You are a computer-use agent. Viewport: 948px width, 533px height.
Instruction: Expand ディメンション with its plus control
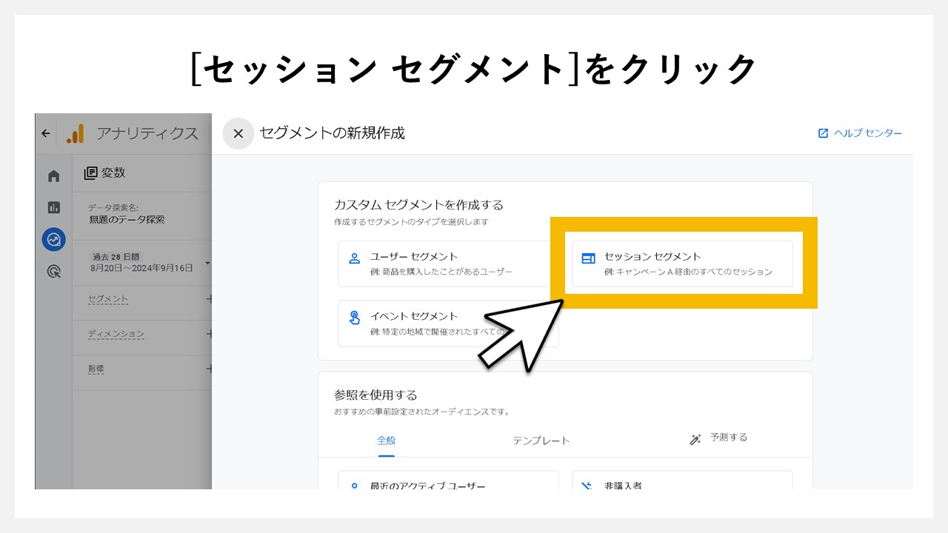(x=210, y=336)
